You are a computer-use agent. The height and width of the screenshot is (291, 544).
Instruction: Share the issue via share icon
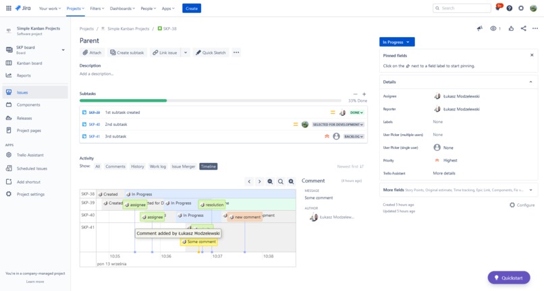(524, 28)
